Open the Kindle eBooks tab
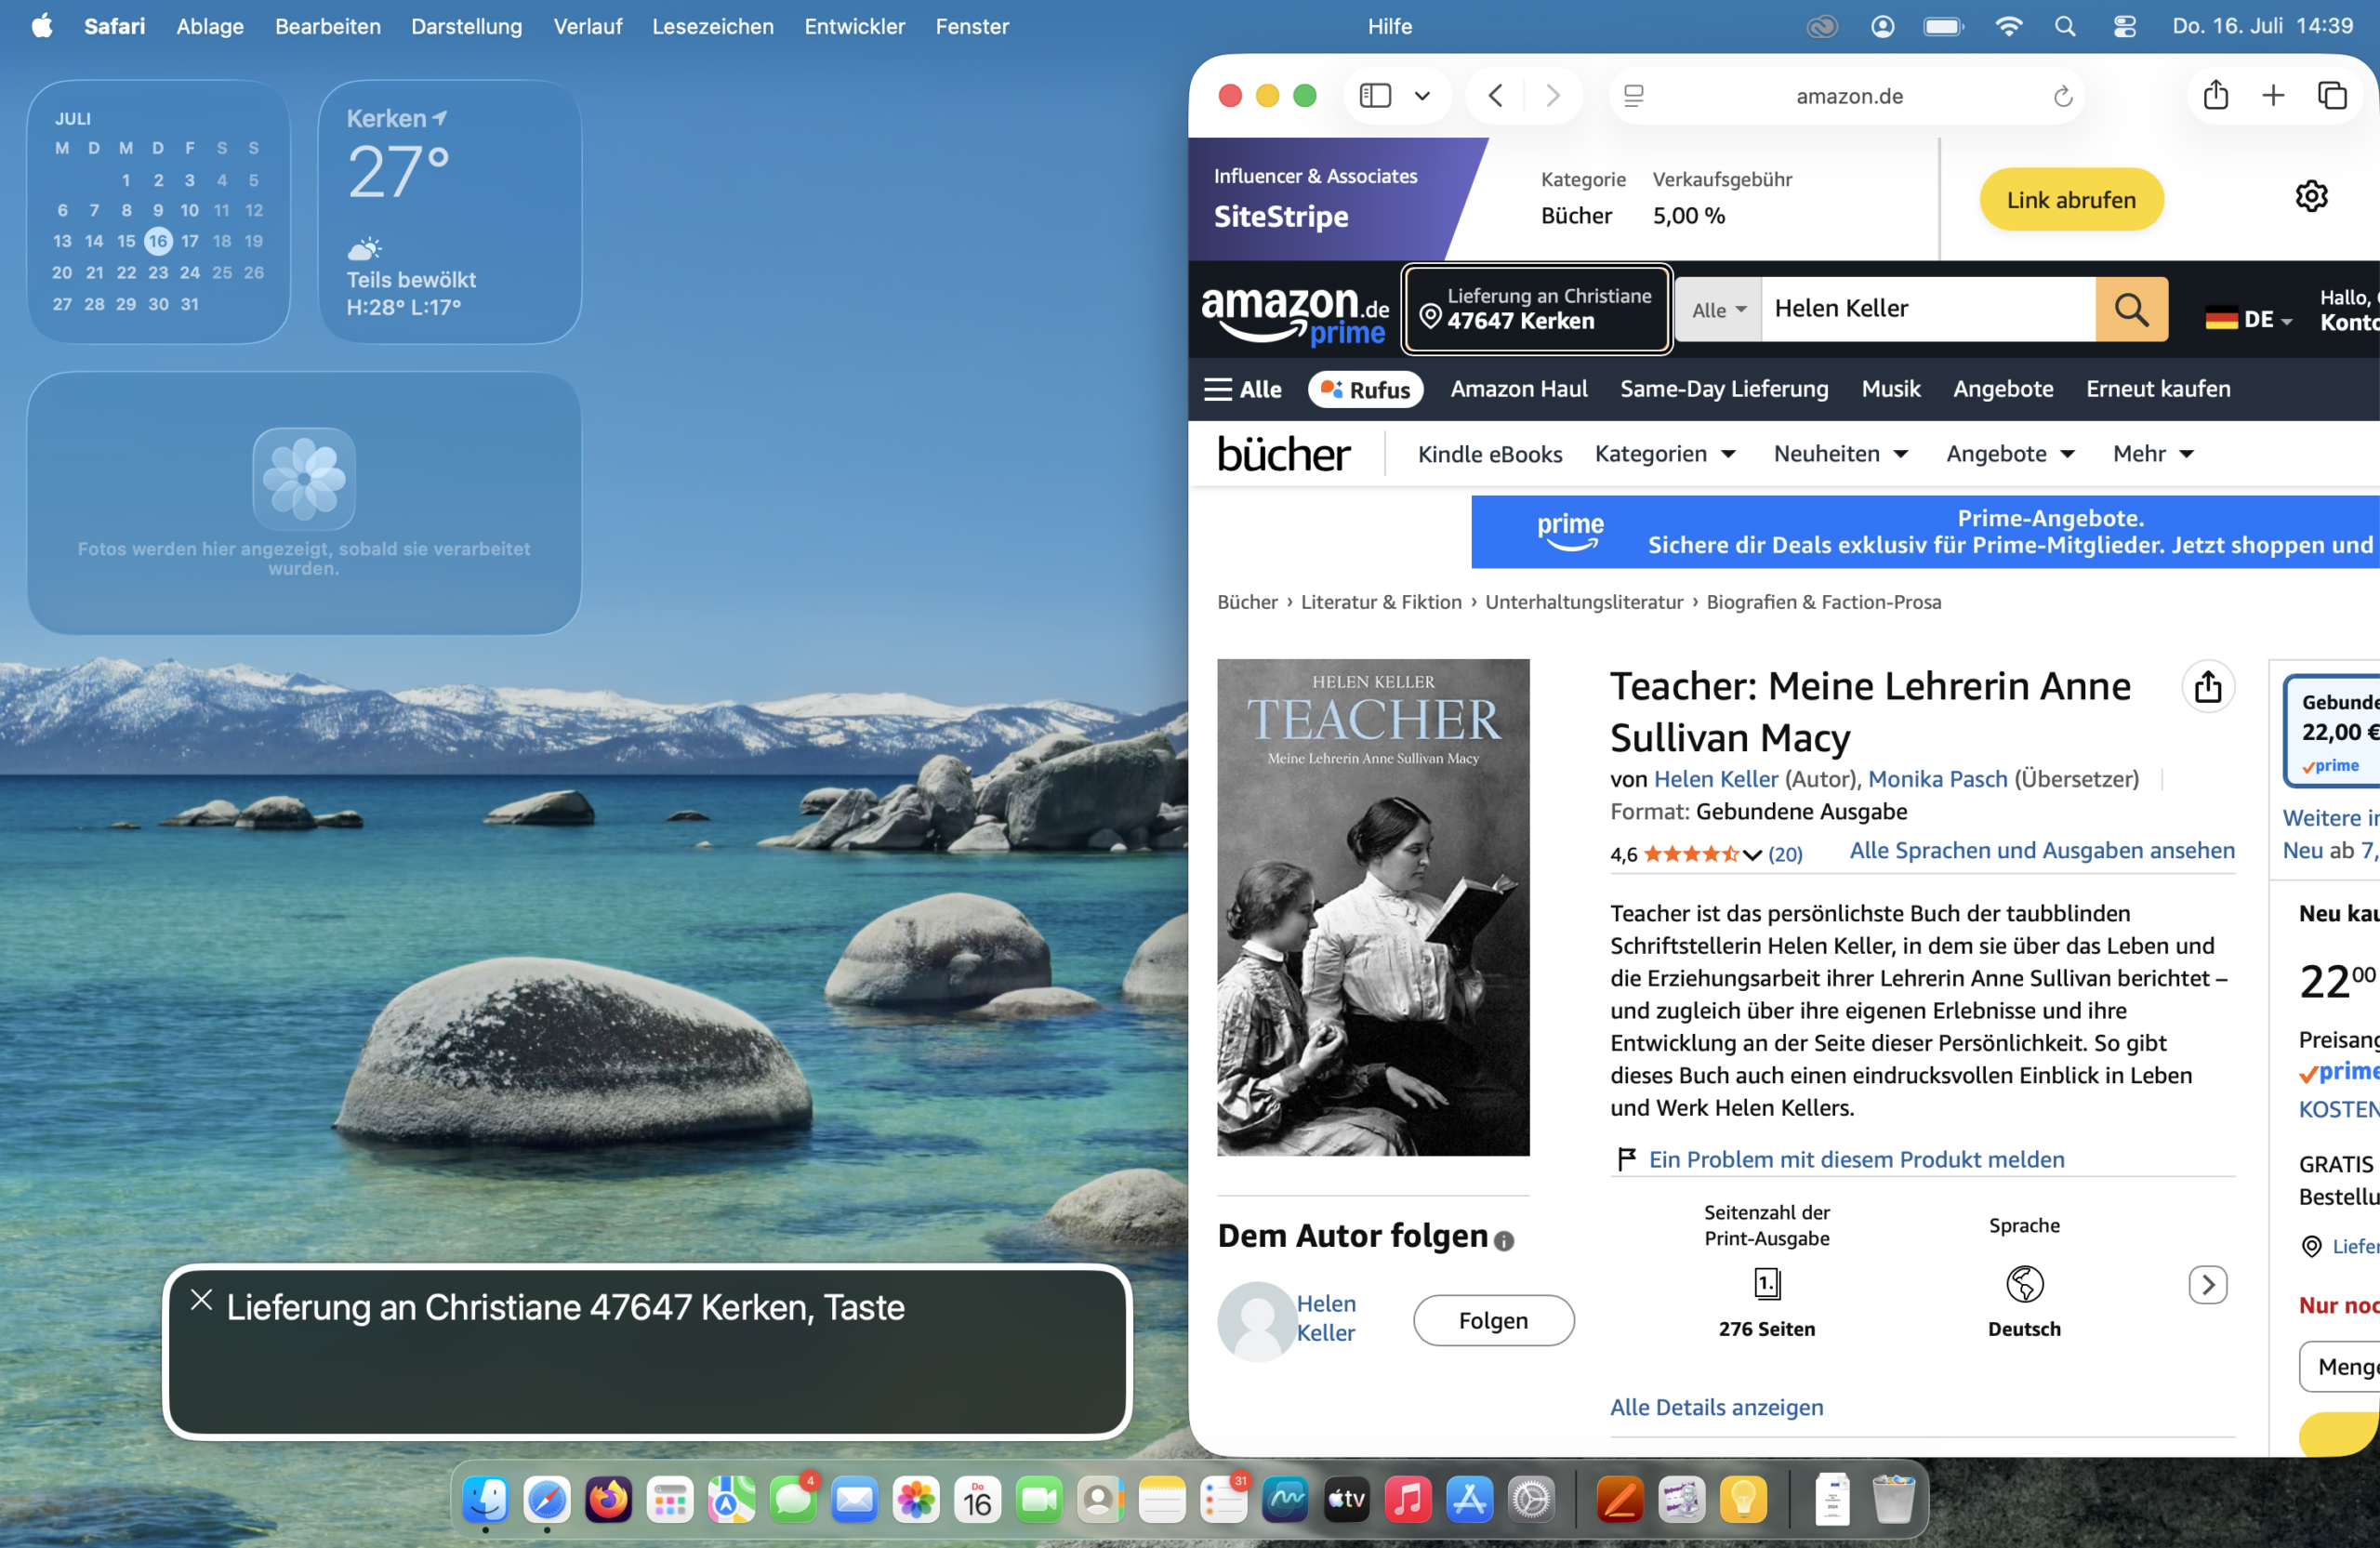This screenshot has height=1548, width=2380. click(x=1490, y=454)
